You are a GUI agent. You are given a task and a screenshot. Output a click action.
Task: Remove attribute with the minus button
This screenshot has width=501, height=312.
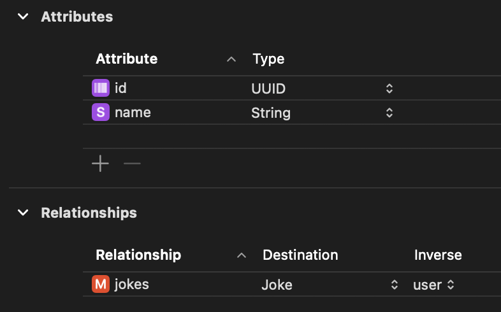tap(132, 164)
